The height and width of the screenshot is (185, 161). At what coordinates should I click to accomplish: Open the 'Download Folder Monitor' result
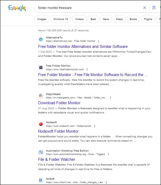(59, 103)
